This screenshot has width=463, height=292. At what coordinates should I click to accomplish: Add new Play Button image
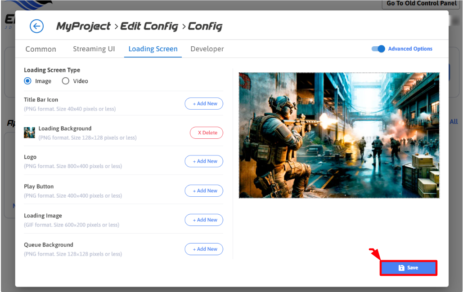(204, 191)
